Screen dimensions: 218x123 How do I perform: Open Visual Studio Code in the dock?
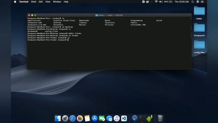(x=124, y=119)
